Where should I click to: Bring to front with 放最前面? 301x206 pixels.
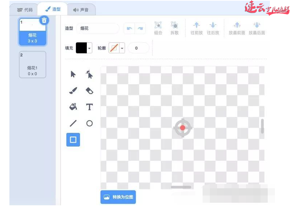click(x=237, y=28)
